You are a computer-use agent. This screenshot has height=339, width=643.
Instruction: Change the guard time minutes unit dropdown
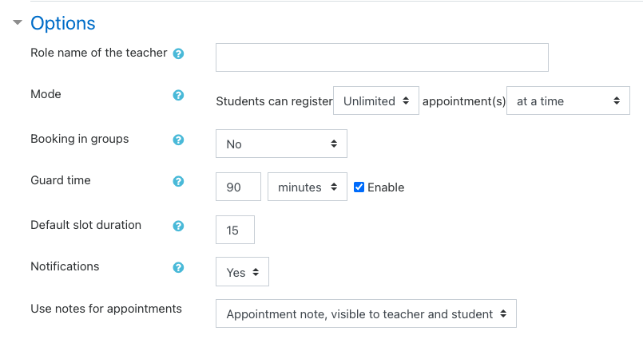[308, 187]
